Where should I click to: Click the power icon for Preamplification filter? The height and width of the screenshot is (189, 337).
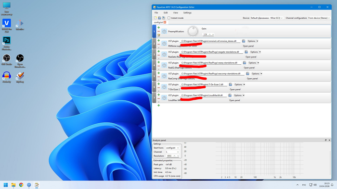coord(164,32)
